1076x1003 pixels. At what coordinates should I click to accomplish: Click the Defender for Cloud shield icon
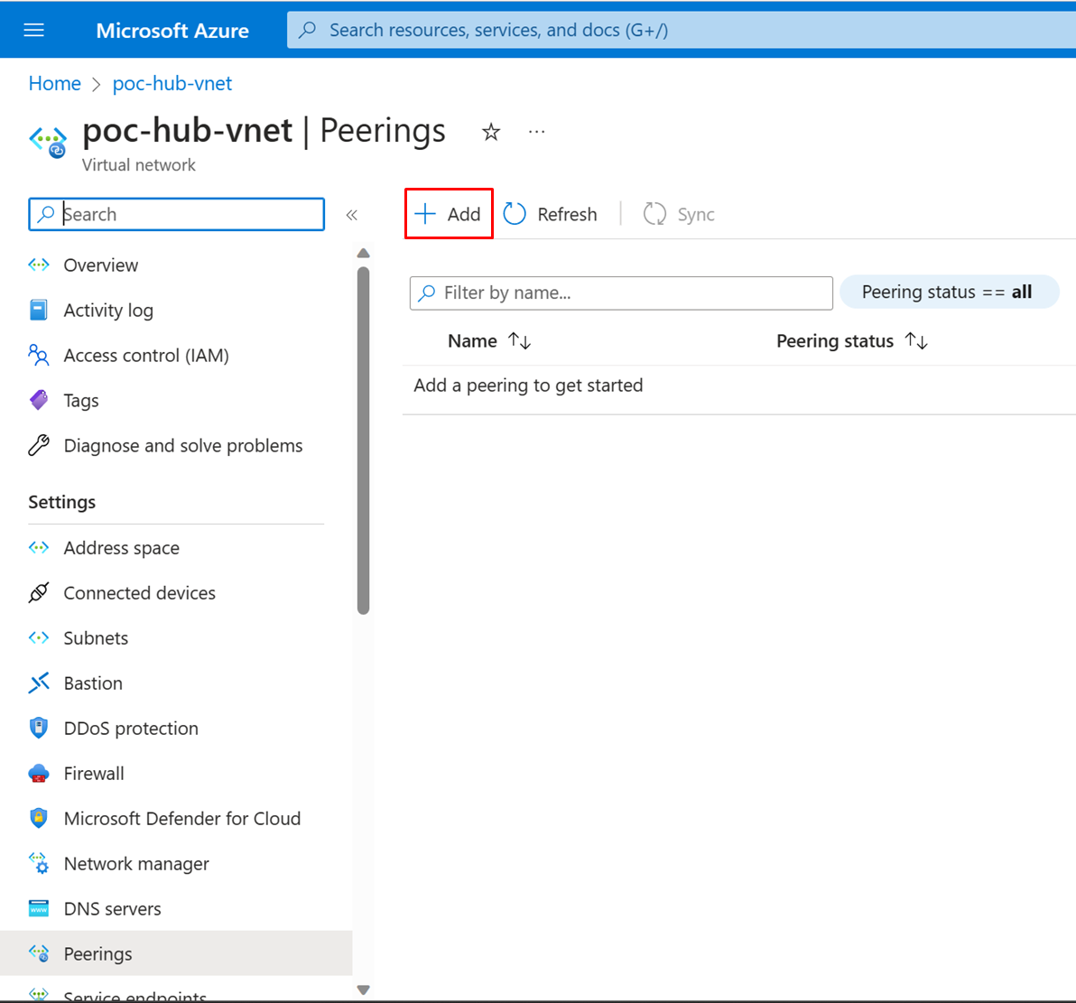[x=39, y=818]
